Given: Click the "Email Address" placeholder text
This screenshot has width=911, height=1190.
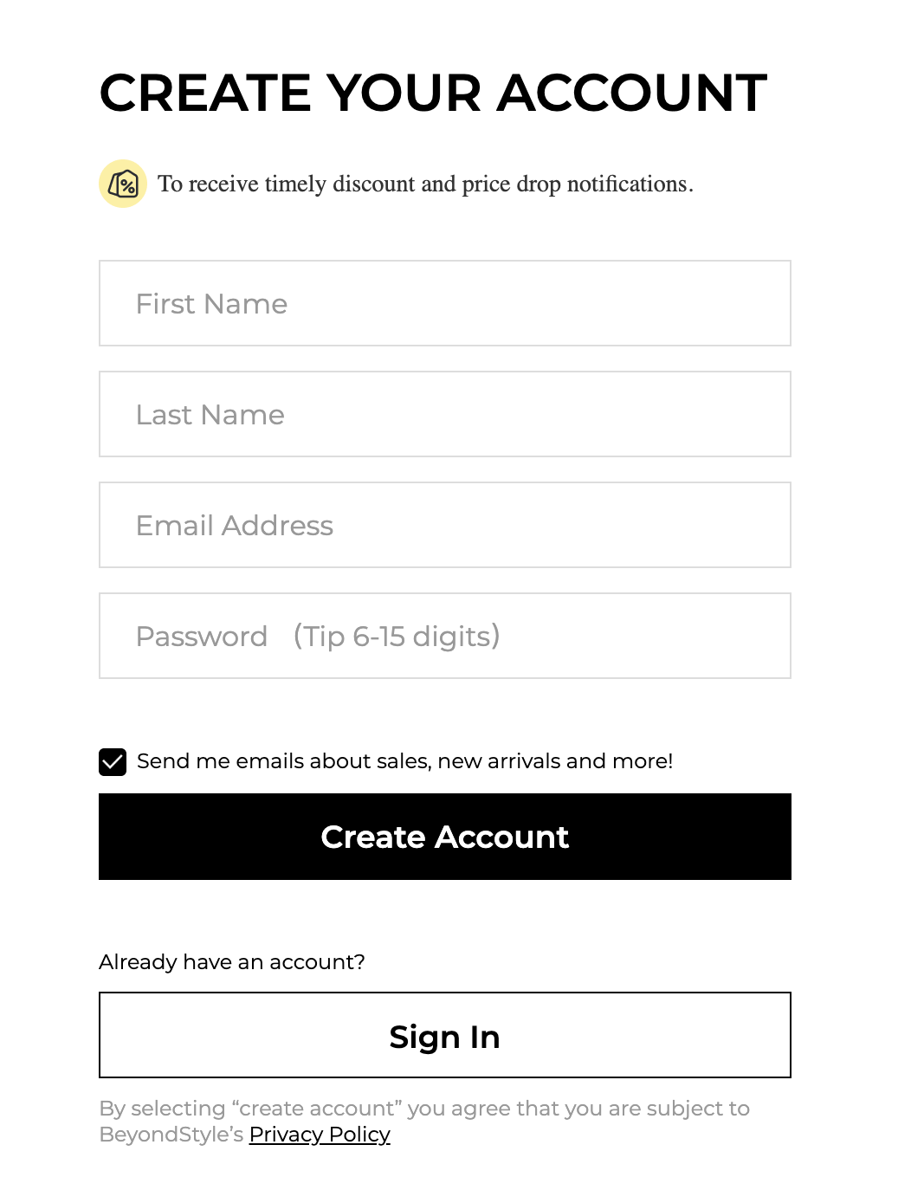Looking at the screenshot, I should [235, 526].
